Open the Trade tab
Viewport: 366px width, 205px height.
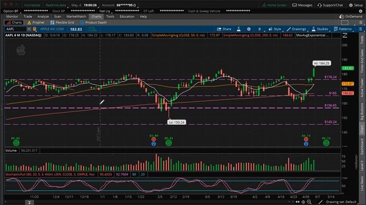28,17
